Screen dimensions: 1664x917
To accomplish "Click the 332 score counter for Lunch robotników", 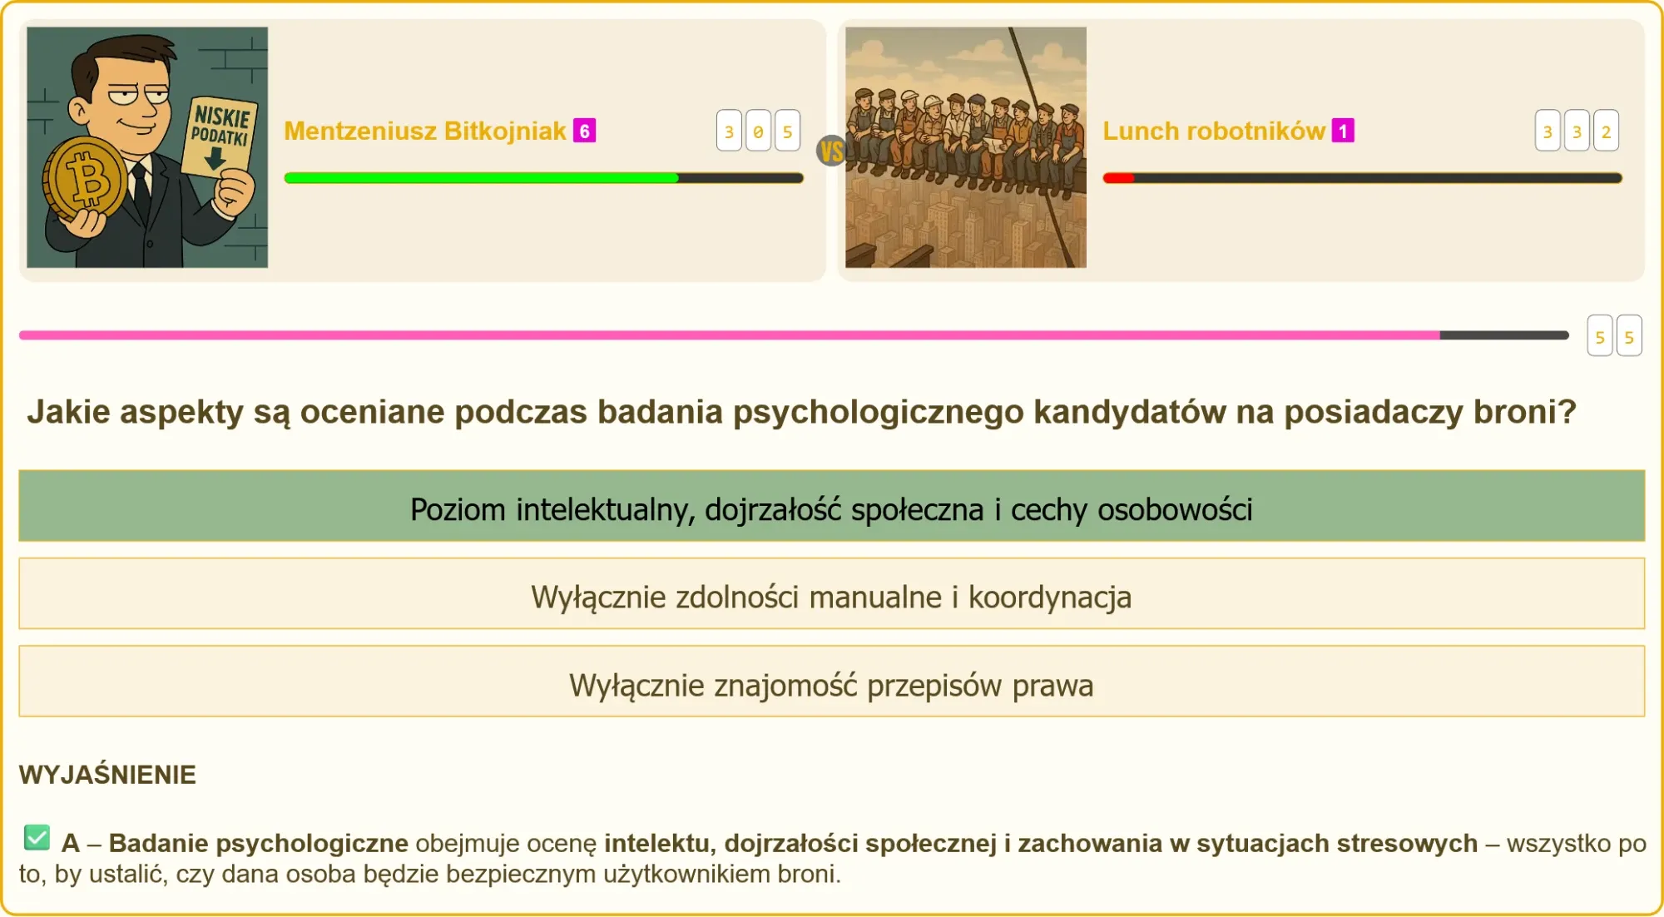I will (1577, 131).
